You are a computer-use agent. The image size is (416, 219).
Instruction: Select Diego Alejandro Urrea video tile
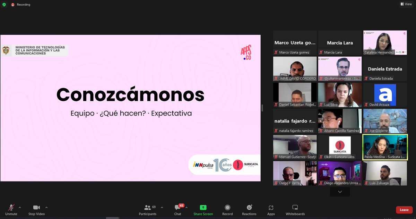340,173
